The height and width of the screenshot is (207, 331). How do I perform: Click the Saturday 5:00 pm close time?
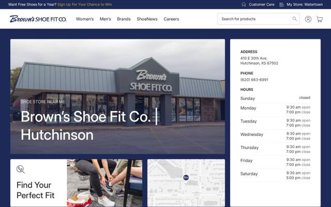pyautogui.click(x=298, y=178)
